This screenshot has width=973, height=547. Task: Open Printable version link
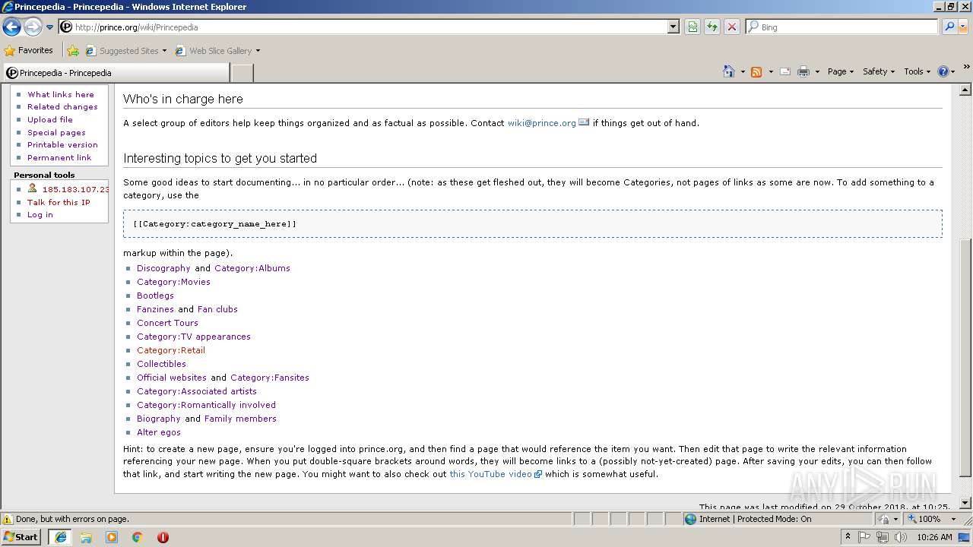click(62, 144)
